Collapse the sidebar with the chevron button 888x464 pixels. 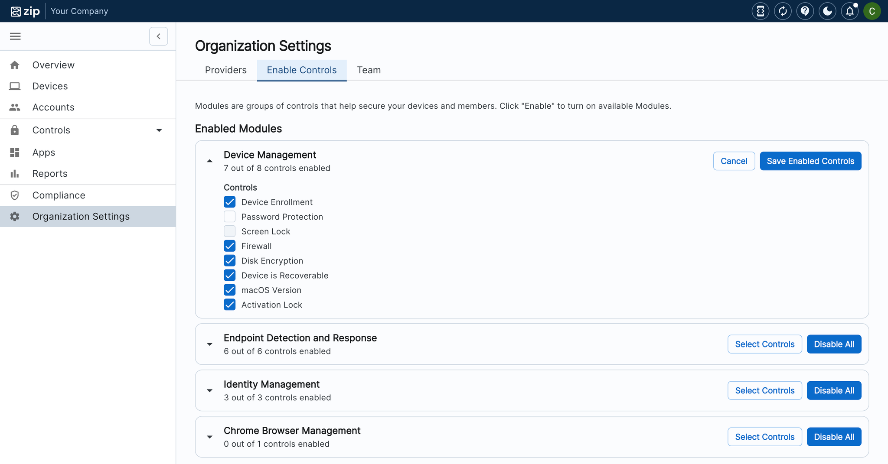(158, 36)
